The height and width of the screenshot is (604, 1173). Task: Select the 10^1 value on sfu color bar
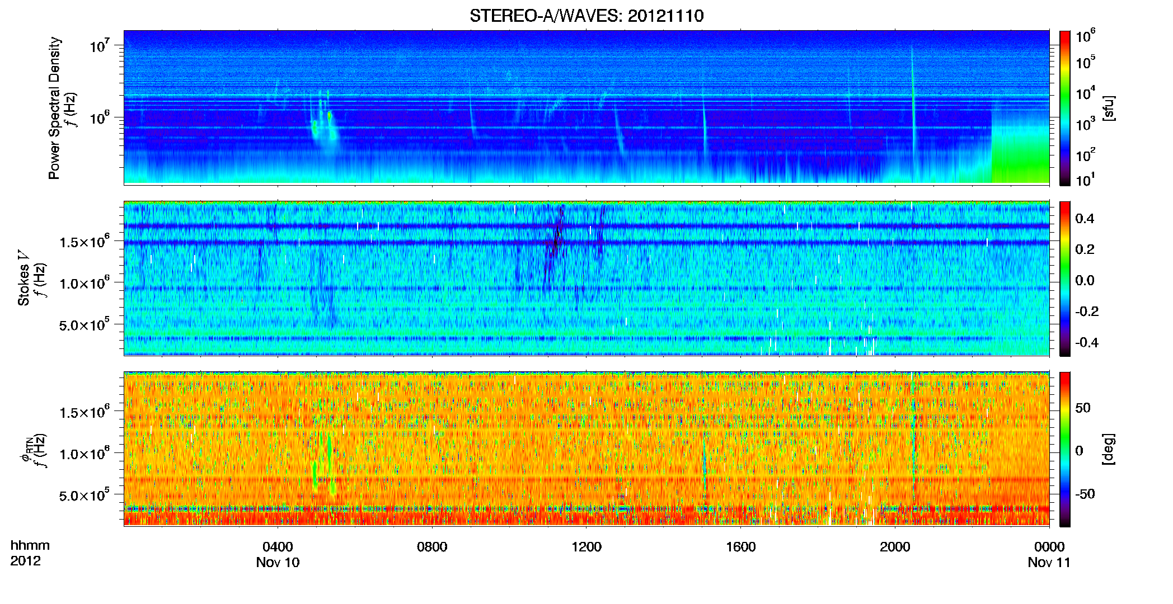coord(1086,180)
